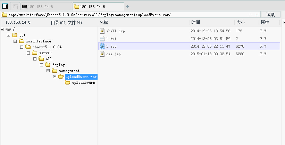Image resolution: width=285 pixels, height=145 pixels.
Task: Click the css.jsp file icon
Action: pos(102,54)
